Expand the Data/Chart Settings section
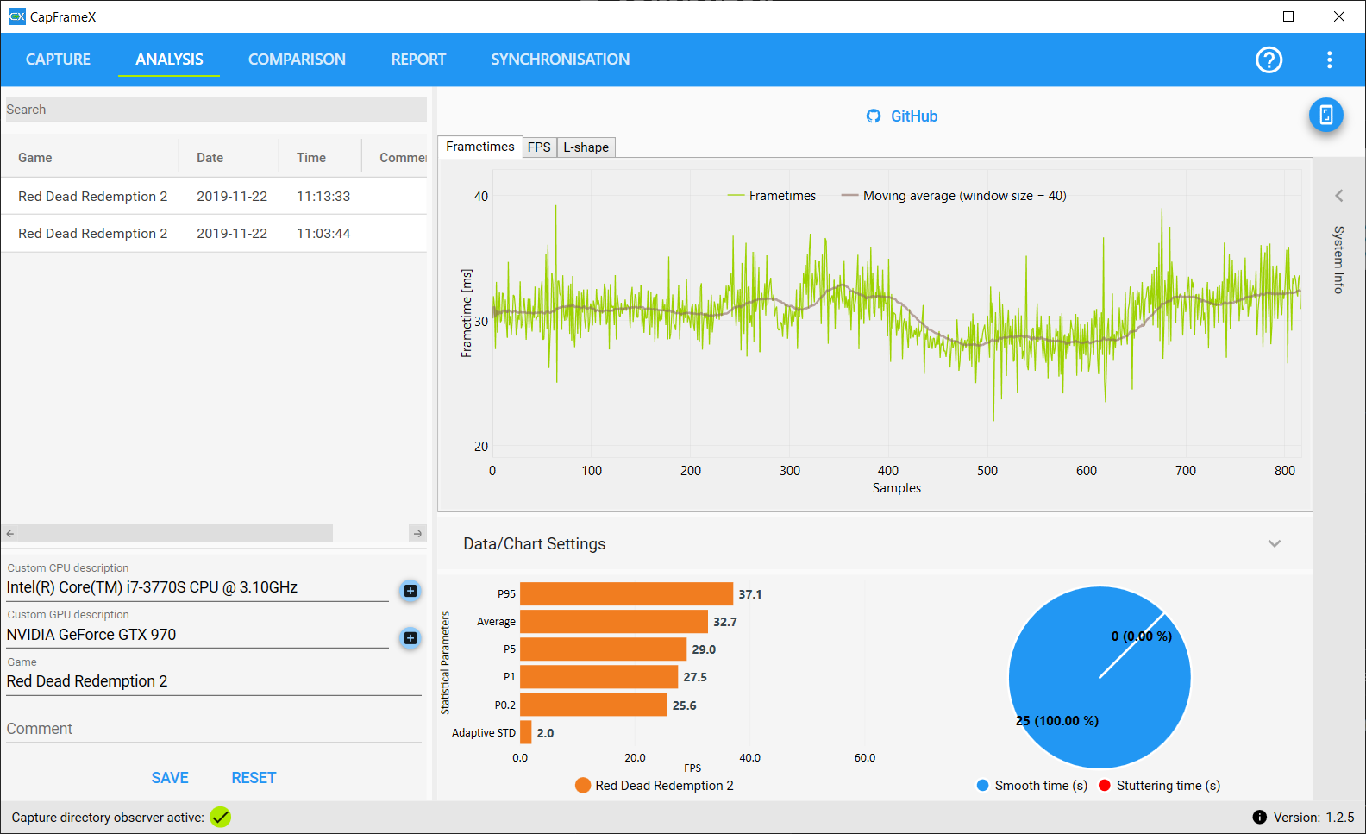The width and height of the screenshot is (1366, 834). tap(1275, 543)
